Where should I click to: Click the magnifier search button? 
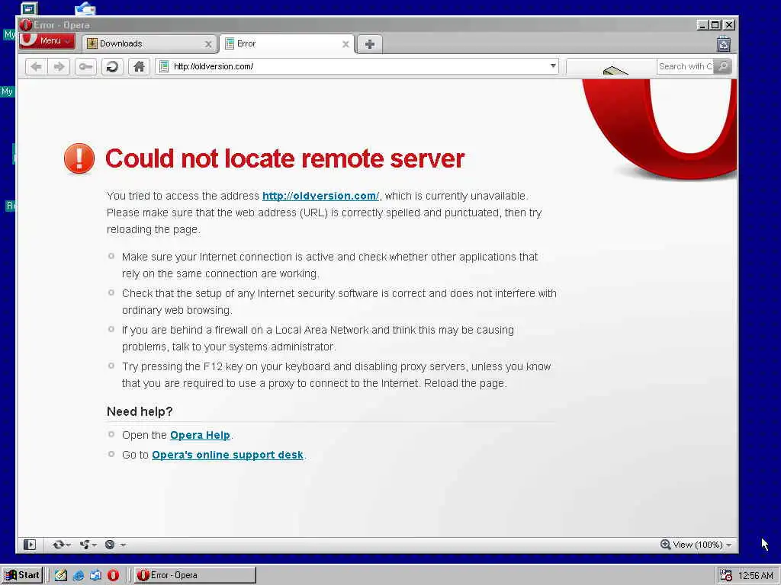click(722, 66)
